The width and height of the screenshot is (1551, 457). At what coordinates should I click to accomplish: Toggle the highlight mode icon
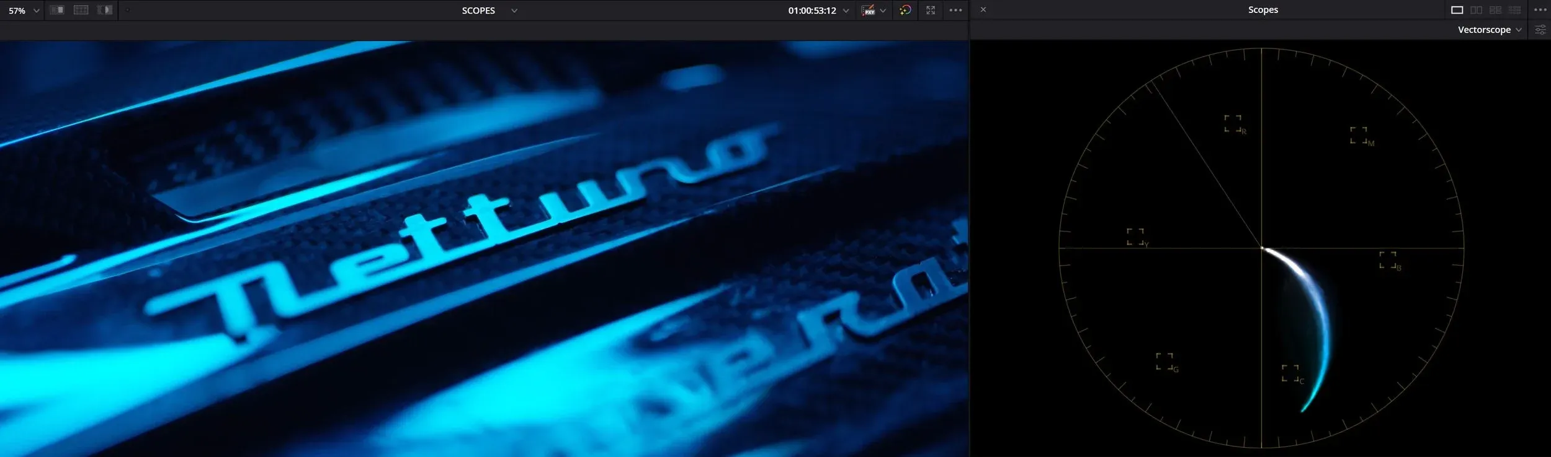(105, 10)
